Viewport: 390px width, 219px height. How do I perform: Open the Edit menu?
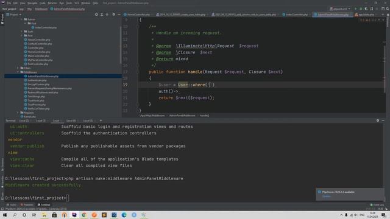tap(15, 3)
